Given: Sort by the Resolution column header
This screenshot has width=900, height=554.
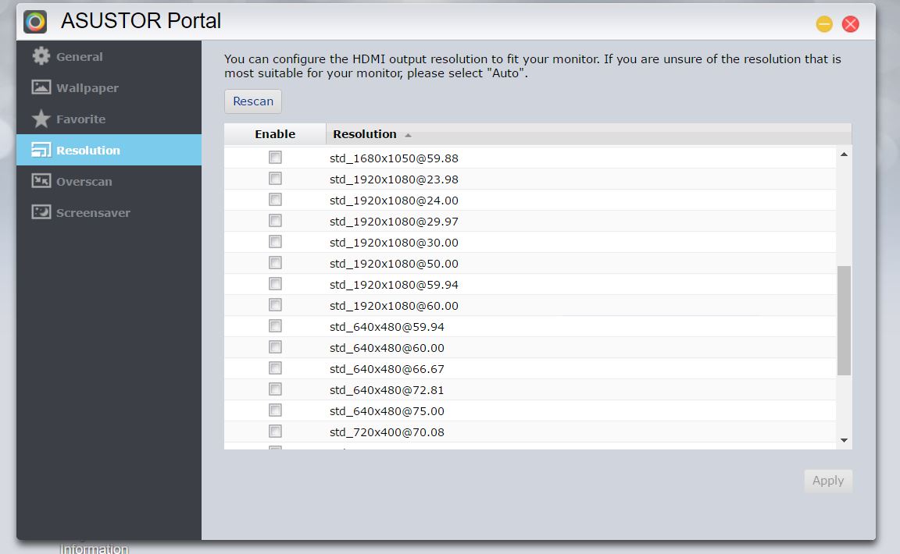Looking at the screenshot, I should [589, 134].
